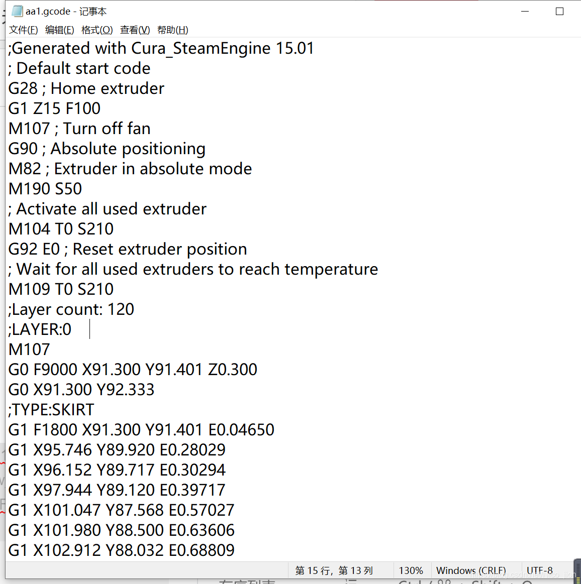Place cursor on 'G28 ; Home extruder'
Image resolution: width=581 pixels, height=584 pixels.
coord(86,89)
